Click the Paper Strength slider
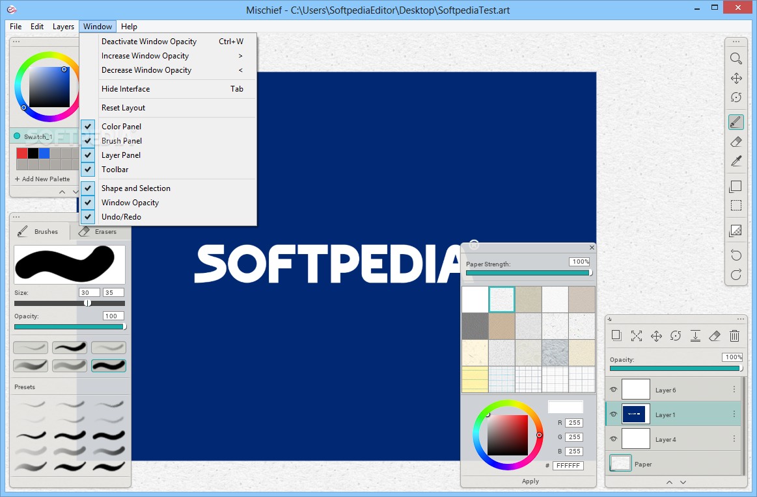This screenshot has width=757, height=497. (529, 273)
